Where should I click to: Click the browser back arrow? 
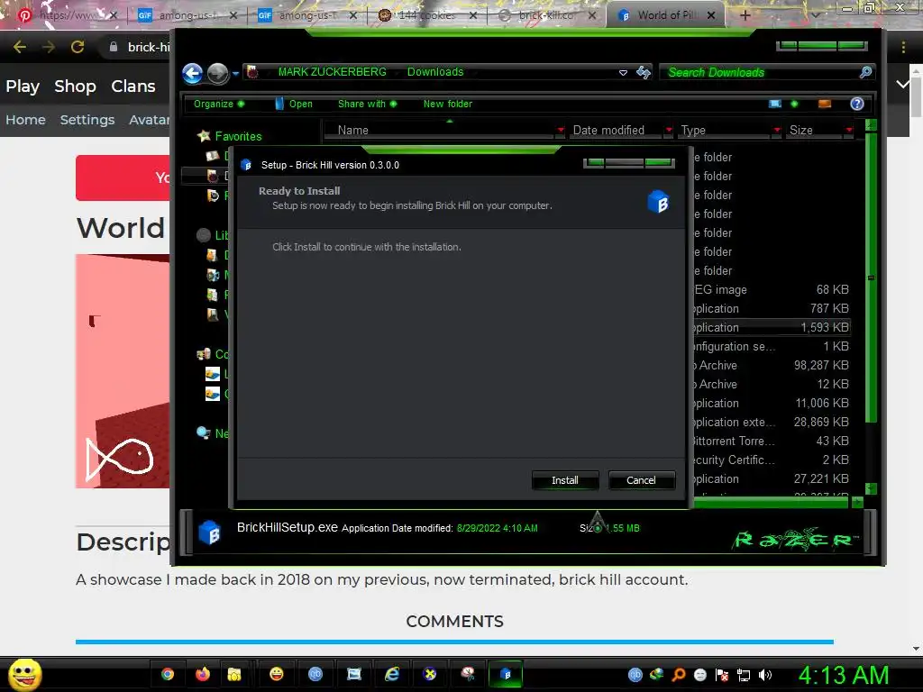tap(20, 47)
